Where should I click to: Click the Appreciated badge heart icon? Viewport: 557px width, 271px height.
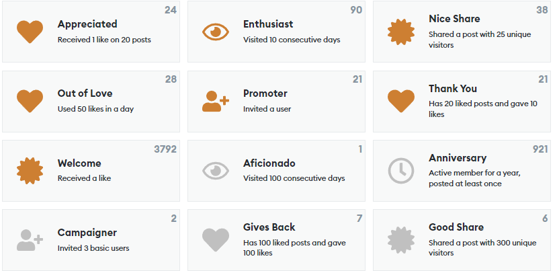[x=30, y=32]
